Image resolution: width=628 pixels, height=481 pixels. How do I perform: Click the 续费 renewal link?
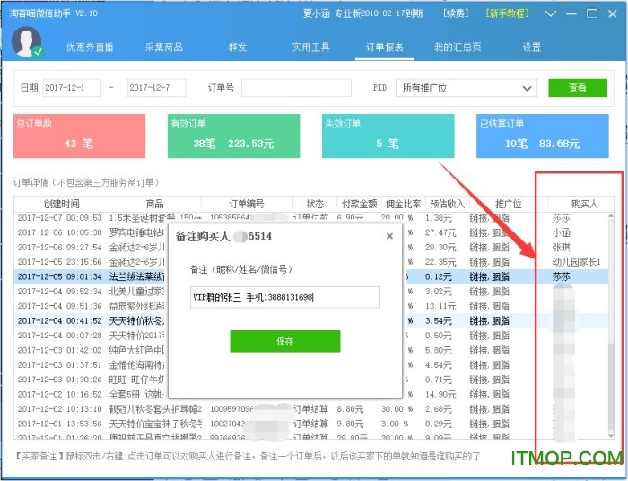(456, 13)
